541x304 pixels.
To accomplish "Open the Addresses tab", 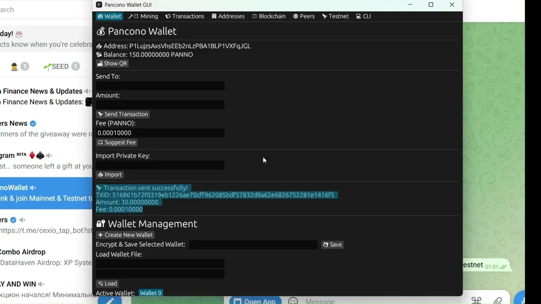I will (x=228, y=16).
